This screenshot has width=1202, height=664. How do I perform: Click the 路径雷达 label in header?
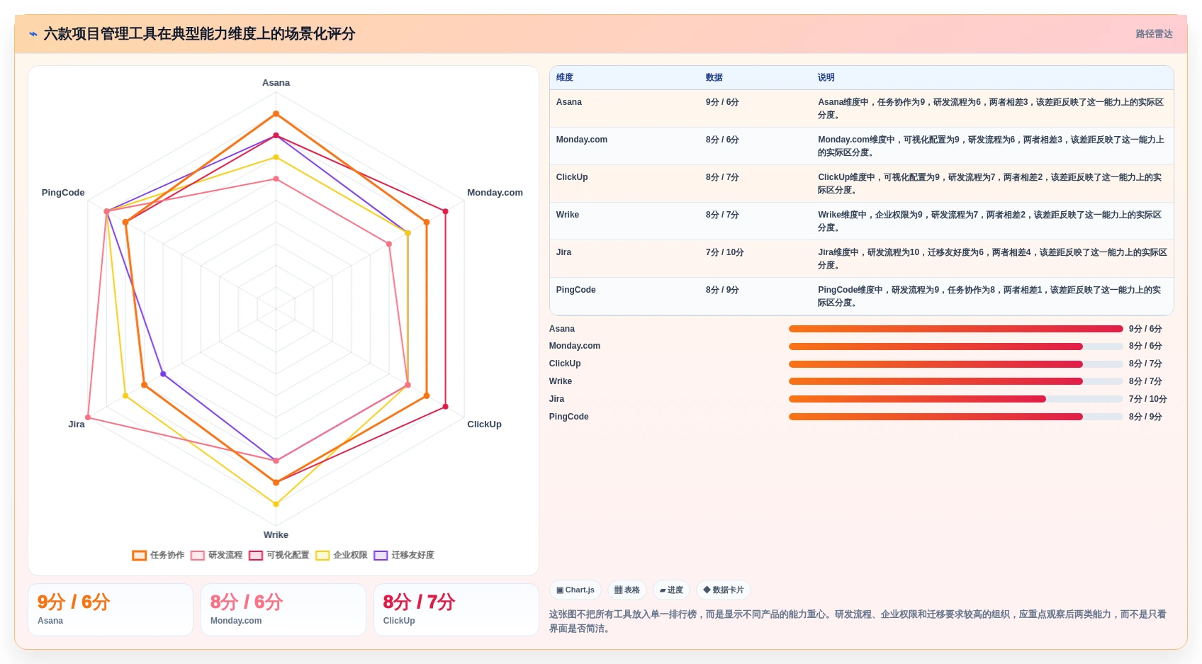click(1154, 34)
